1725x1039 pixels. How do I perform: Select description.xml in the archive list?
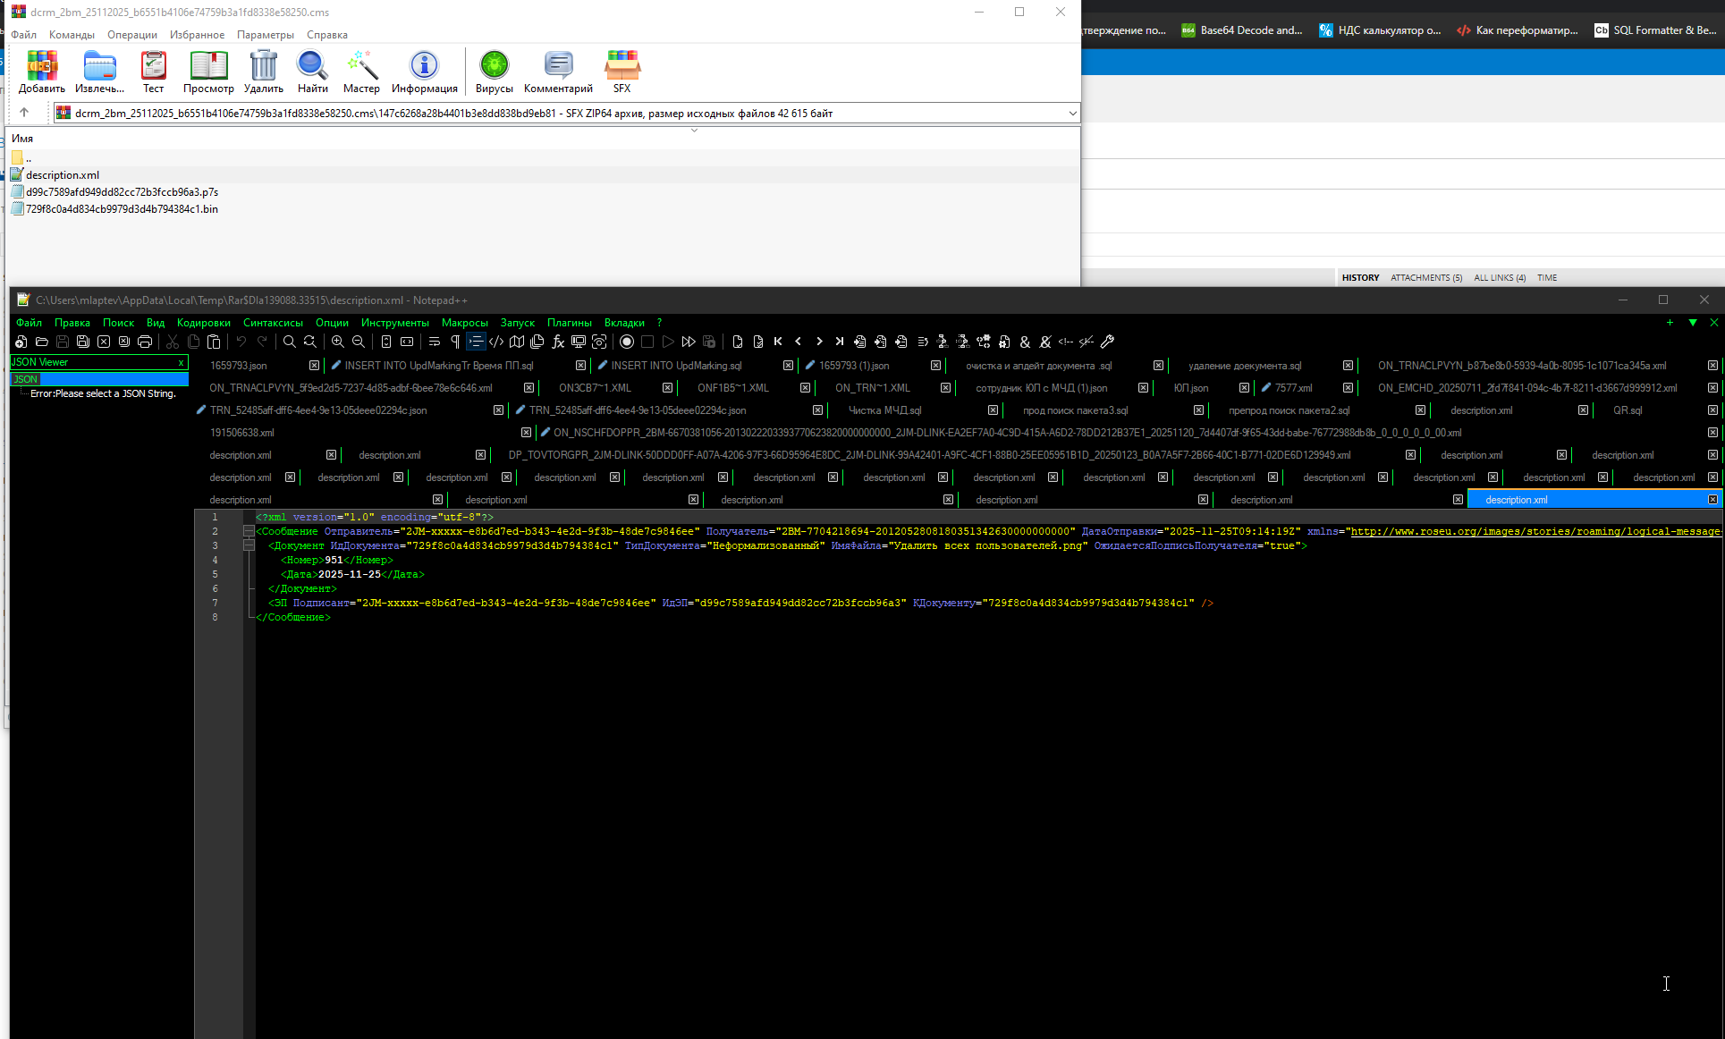[x=63, y=175]
